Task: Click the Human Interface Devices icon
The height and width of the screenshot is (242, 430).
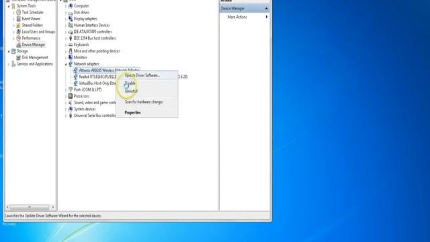Action: click(71, 26)
